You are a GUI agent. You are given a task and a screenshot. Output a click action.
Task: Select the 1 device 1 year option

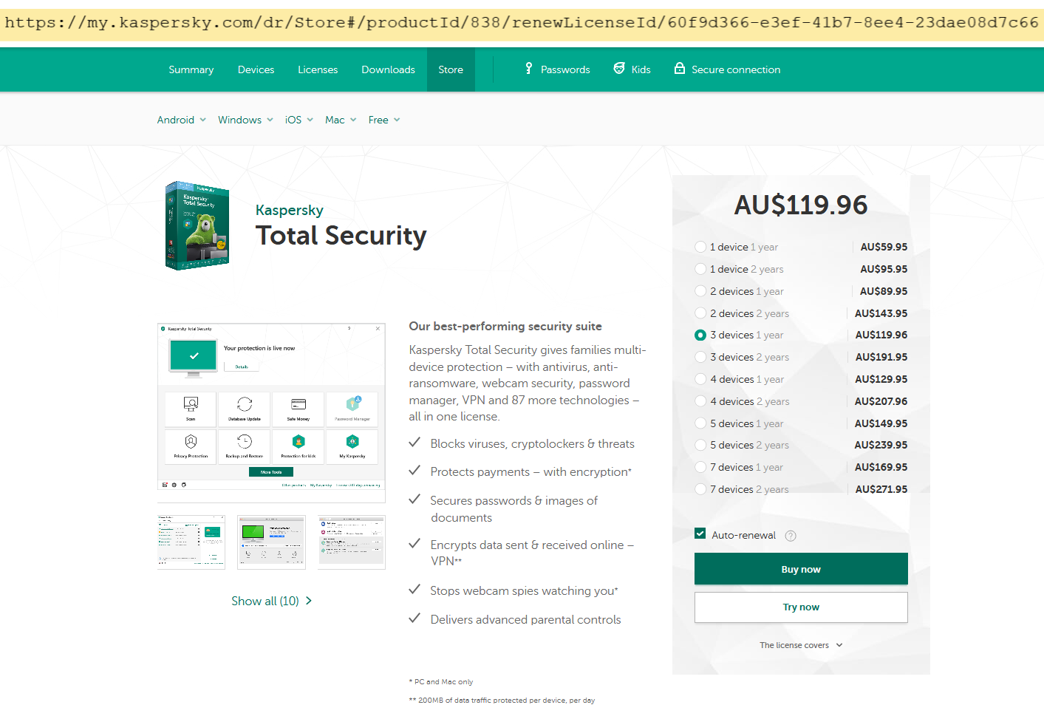tap(700, 247)
